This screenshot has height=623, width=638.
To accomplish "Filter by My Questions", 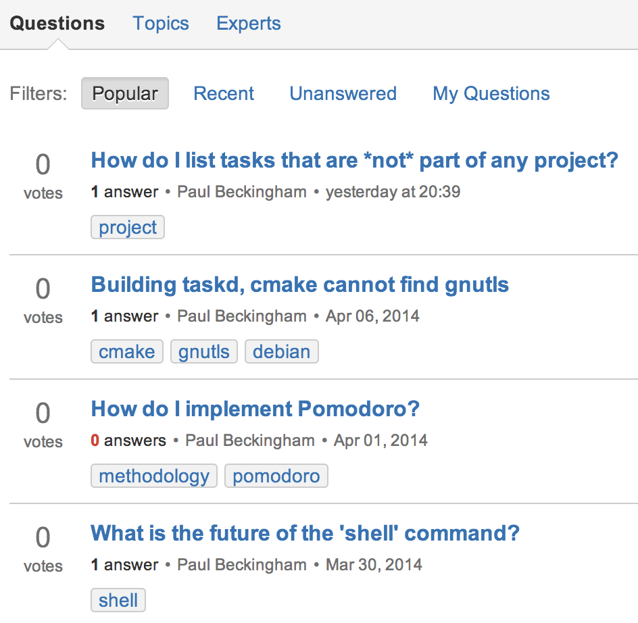I will (x=491, y=94).
